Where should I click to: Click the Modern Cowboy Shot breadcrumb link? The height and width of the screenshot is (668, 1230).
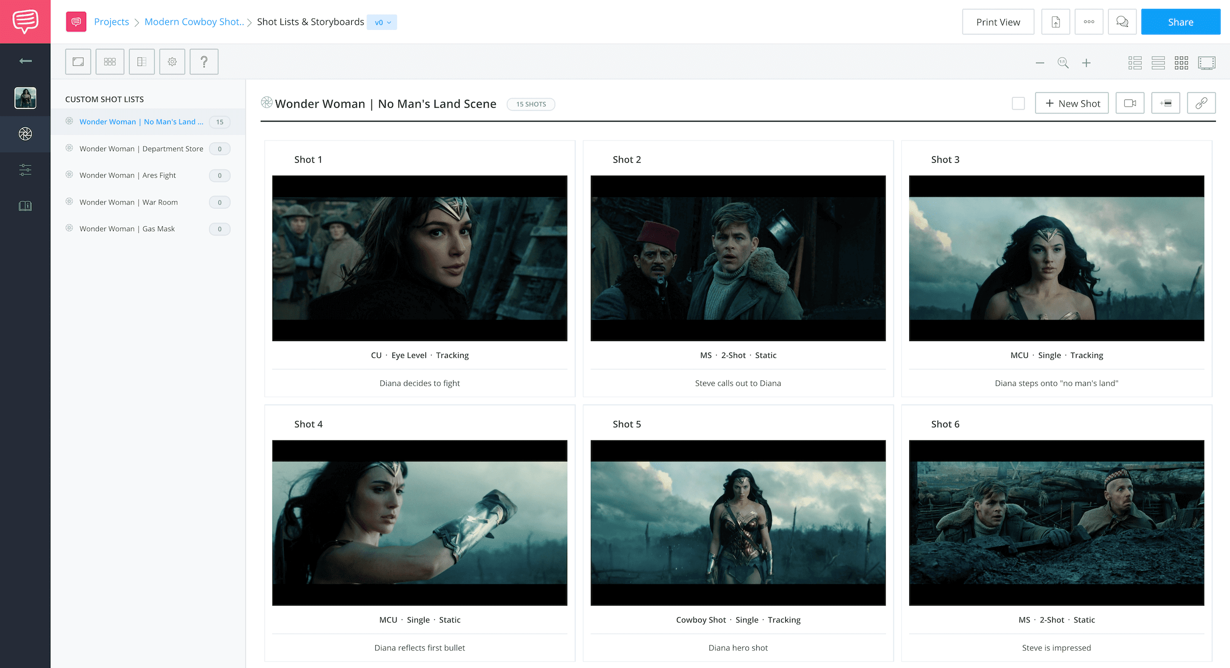pyautogui.click(x=195, y=22)
